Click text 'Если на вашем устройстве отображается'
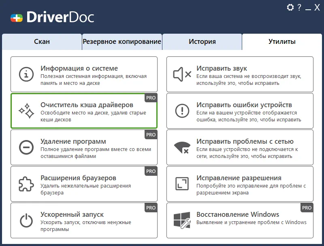Screen dimensions: 324x246 pos(247,113)
